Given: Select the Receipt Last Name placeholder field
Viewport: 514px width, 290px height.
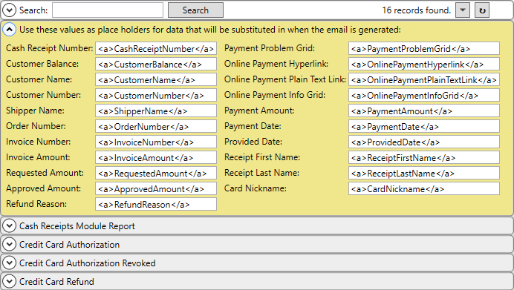Looking at the screenshot, I should click(x=424, y=173).
